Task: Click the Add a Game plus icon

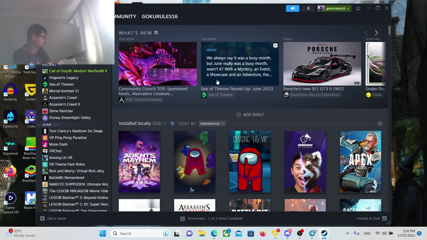Action: (x=42, y=218)
